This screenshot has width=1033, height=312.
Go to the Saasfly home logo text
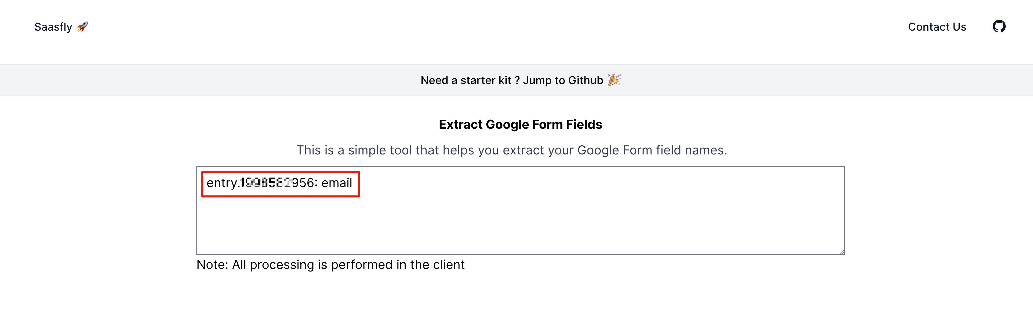point(53,27)
